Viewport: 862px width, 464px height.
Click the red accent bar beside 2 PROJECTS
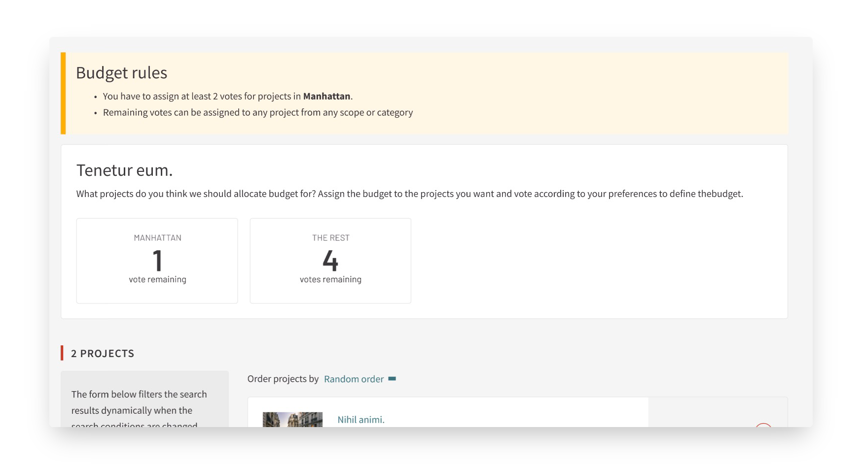pyautogui.click(x=62, y=353)
